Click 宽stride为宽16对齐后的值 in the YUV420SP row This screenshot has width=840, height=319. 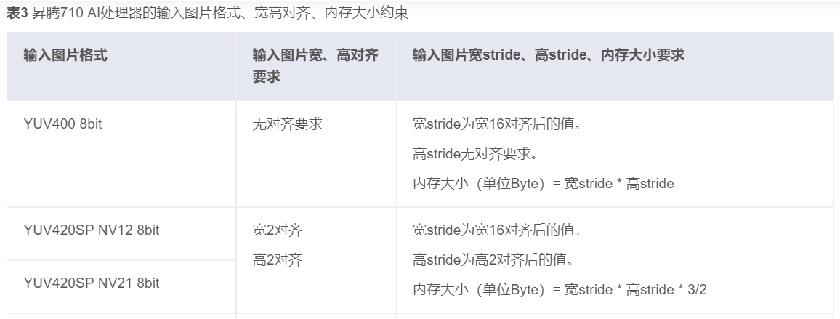click(x=496, y=230)
